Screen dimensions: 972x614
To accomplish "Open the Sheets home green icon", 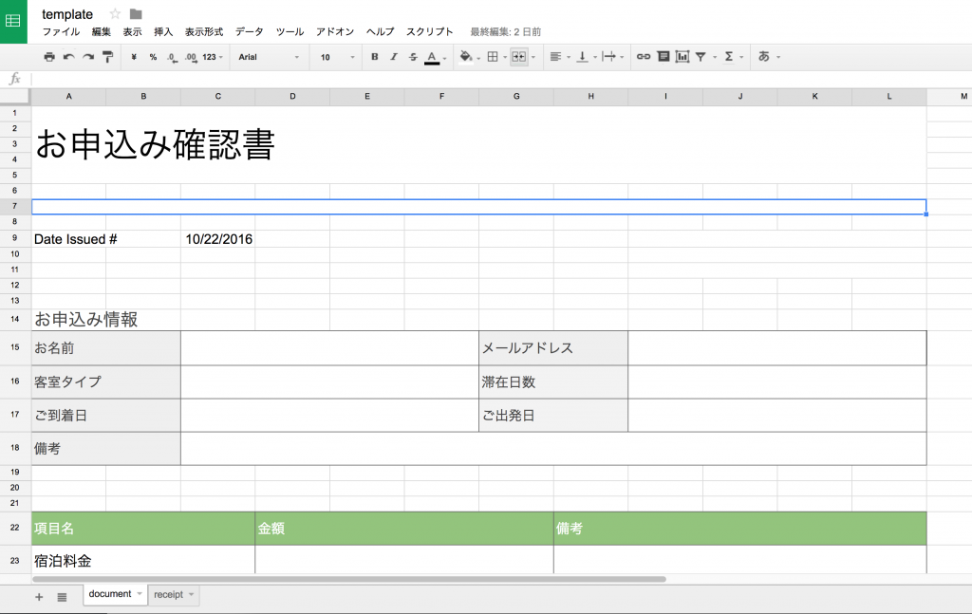I will 13,21.
